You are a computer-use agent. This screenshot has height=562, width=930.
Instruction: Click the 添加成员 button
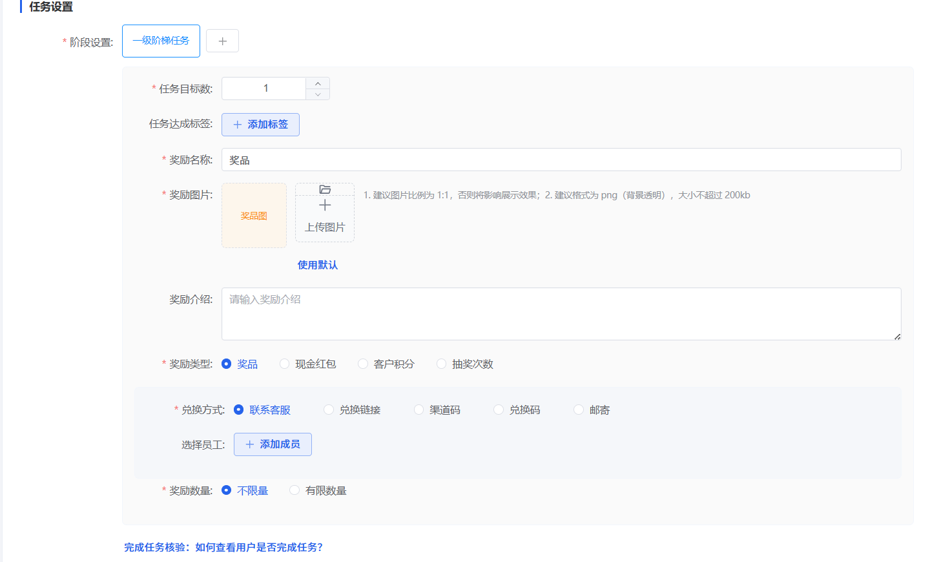273,444
